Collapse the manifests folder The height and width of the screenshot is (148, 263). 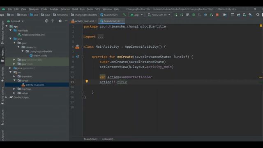11,30
